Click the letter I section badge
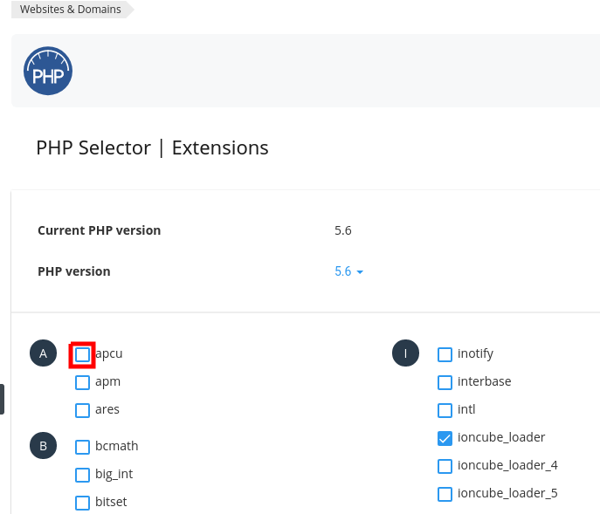Viewport: 600px width, 514px height. [x=405, y=353]
